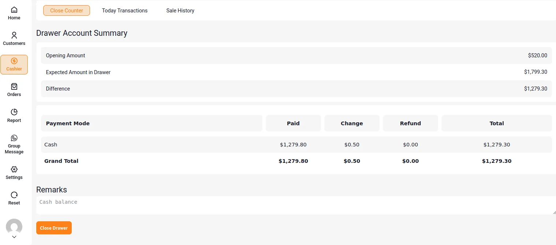Click the Total column header
The width and height of the screenshot is (556, 245).
(496, 123)
